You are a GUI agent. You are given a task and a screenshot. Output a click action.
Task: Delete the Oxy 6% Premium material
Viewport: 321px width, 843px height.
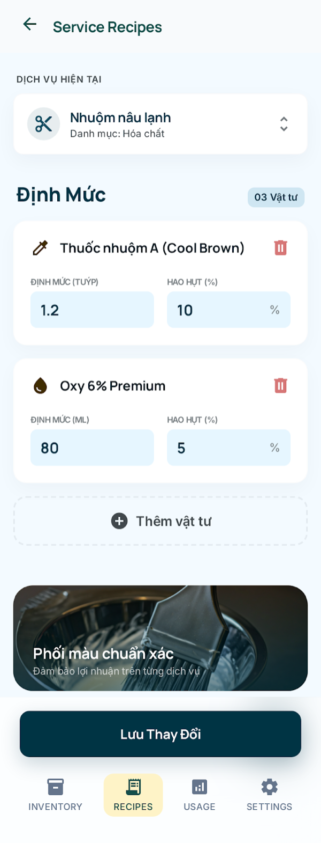pyautogui.click(x=280, y=386)
